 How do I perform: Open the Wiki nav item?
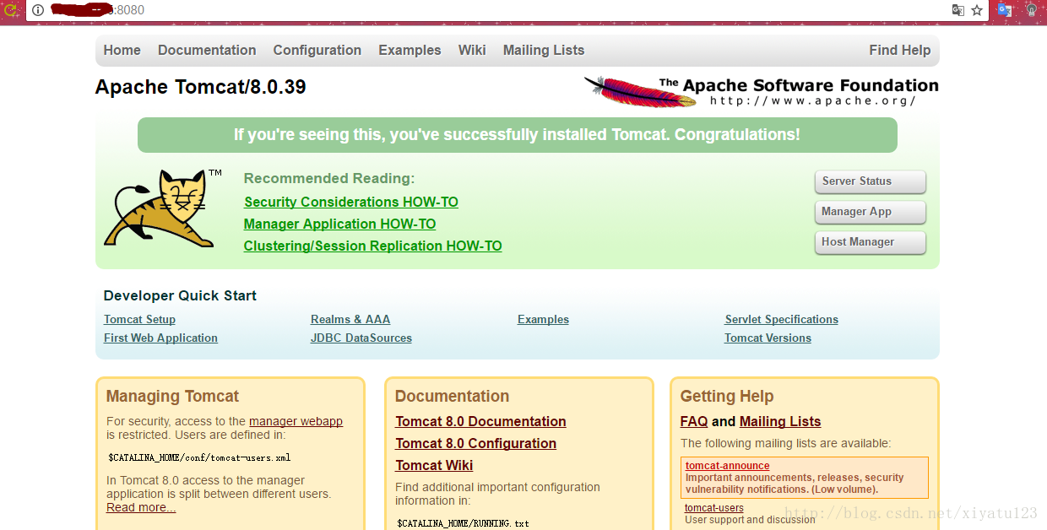(x=472, y=50)
